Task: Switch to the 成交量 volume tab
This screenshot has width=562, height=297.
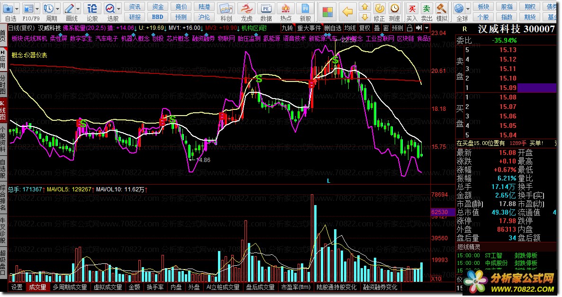Action: coord(37,287)
